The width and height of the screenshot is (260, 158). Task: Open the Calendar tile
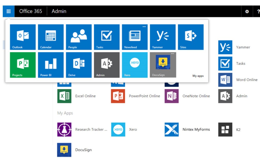click(x=51, y=37)
